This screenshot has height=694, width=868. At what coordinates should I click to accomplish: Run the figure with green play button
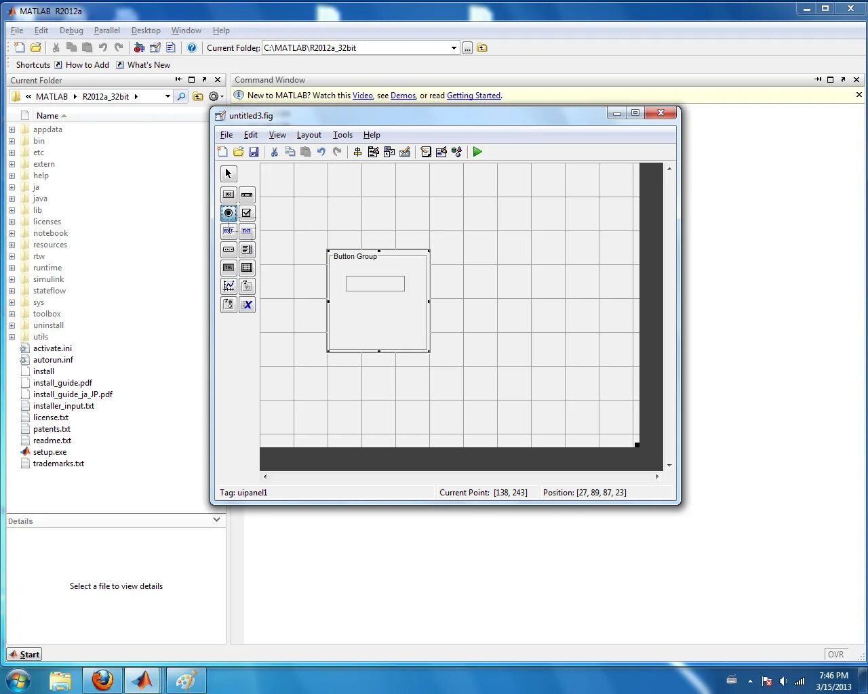tap(477, 152)
